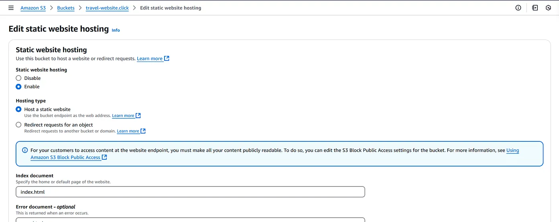The width and height of the screenshot is (559, 222).
Task: Select the Enable radio button
Action: pyautogui.click(x=18, y=87)
